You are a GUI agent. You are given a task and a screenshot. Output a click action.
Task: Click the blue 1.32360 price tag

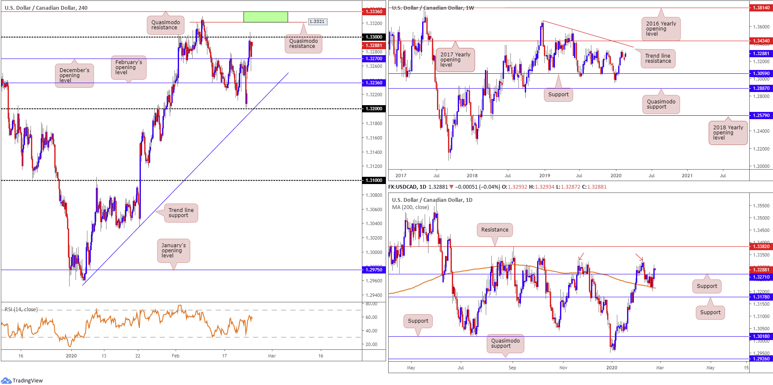(x=374, y=83)
